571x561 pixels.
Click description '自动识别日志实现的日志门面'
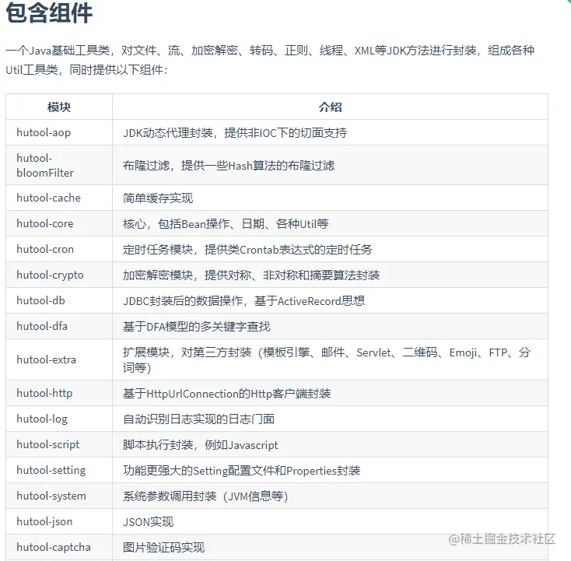pyautogui.click(x=199, y=419)
